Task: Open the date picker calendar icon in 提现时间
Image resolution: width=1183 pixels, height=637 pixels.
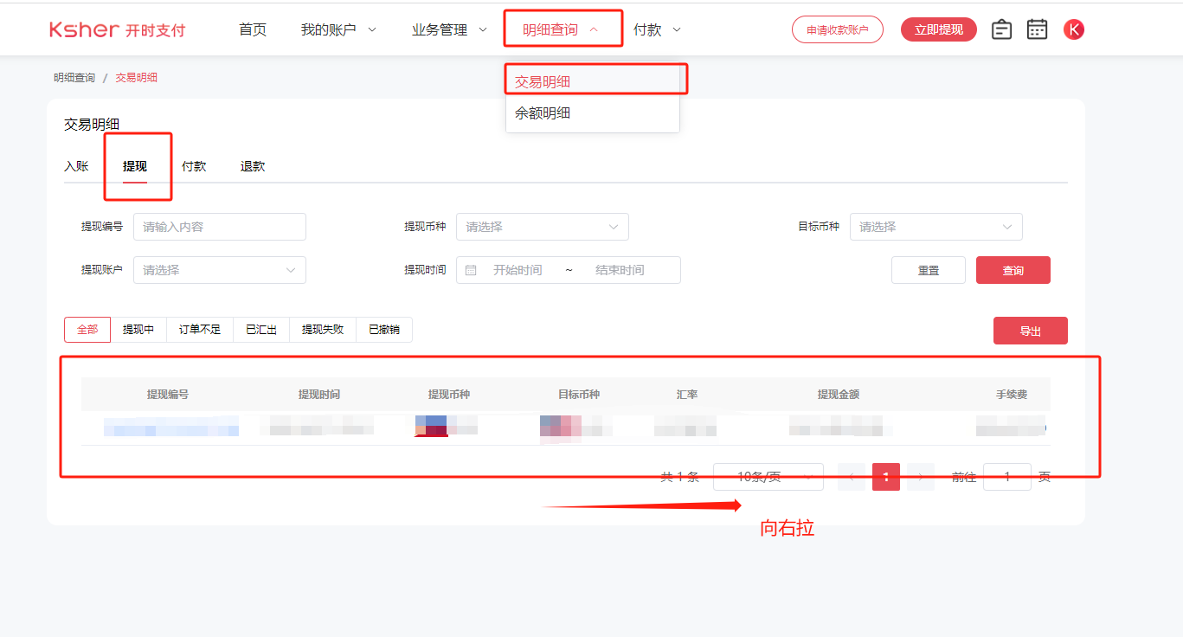Action: point(470,269)
